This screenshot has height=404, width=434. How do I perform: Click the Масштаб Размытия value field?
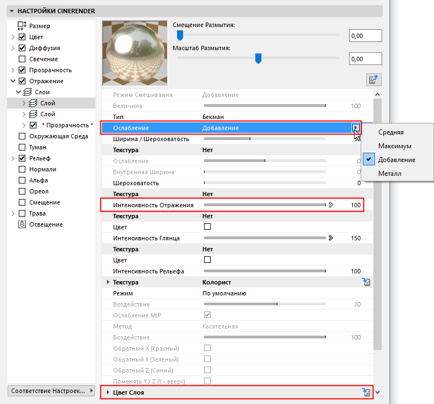366,59
